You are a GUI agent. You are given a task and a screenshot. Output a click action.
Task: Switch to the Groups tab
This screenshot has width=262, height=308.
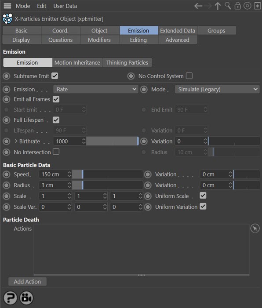(x=216, y=30)
